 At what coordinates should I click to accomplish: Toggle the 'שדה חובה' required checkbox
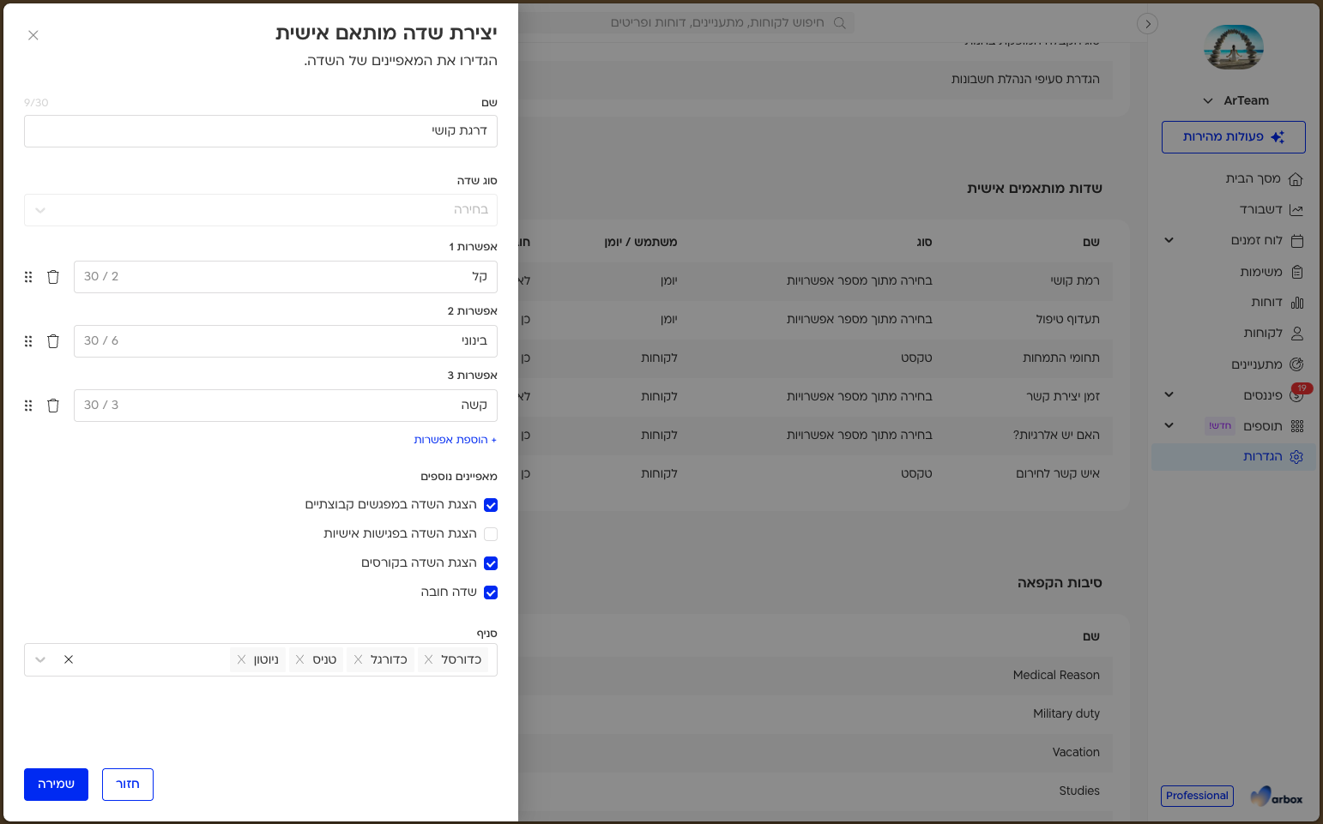pos(491,592)
